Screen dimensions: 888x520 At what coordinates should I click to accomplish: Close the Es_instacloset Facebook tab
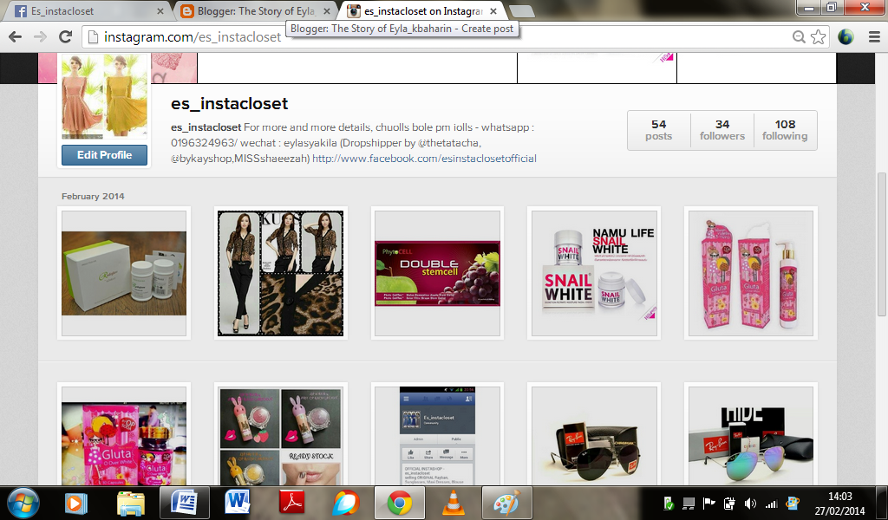click(x=160, y=10)
